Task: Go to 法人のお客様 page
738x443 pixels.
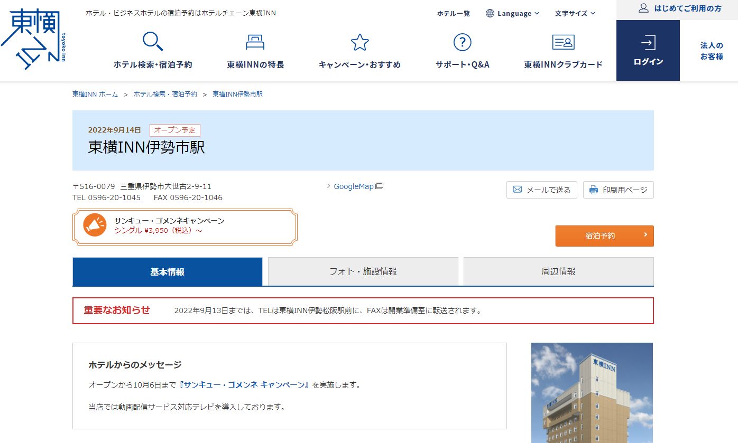Action: (x=712, y=51)
